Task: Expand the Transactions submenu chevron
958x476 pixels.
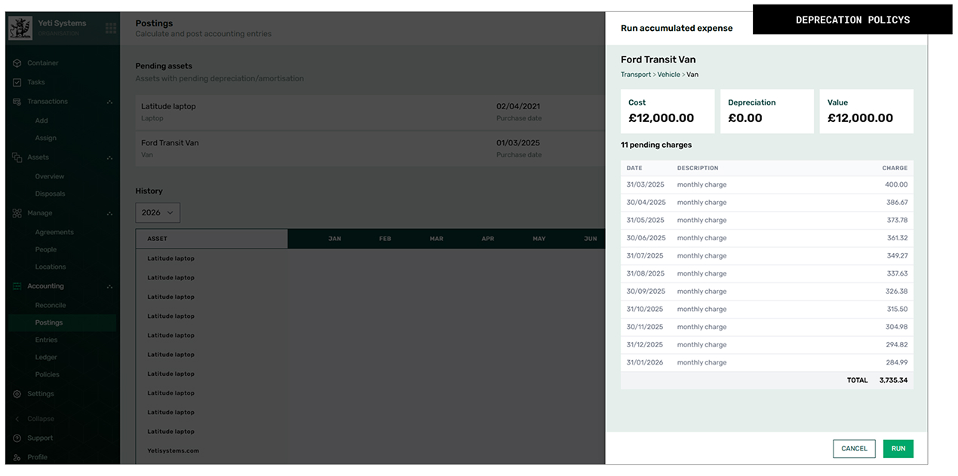Action: 110,101
